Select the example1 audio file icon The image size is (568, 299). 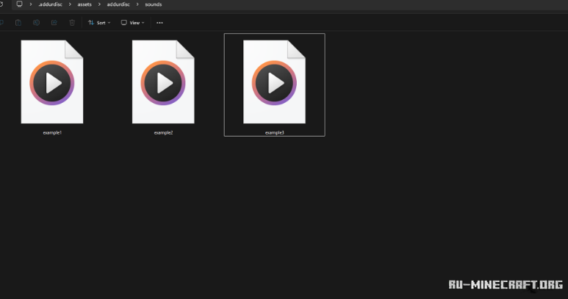[52, 82]
